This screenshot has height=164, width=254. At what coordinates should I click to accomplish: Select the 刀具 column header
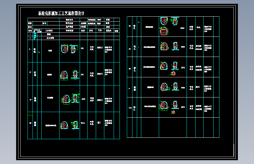pos(100,30)
